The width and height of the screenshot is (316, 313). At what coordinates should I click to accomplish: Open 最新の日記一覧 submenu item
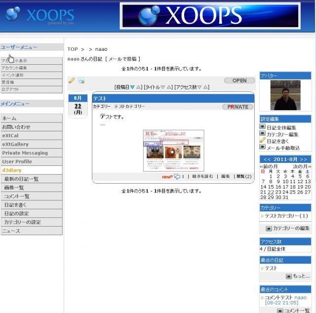(x=32, y=179)
